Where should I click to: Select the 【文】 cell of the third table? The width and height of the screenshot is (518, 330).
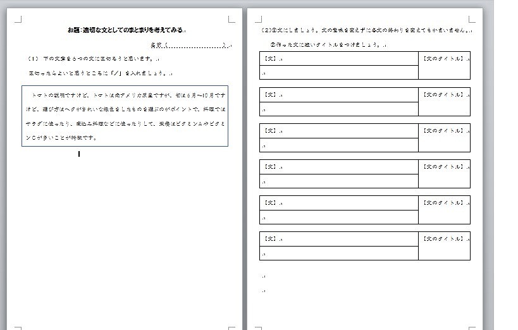[338, 131]
